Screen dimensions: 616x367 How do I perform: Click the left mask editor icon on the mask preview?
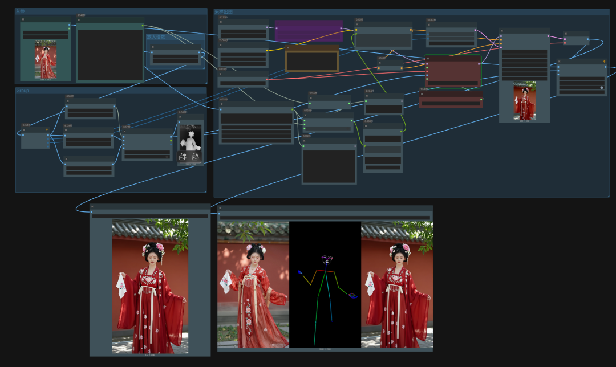(183, 157)
